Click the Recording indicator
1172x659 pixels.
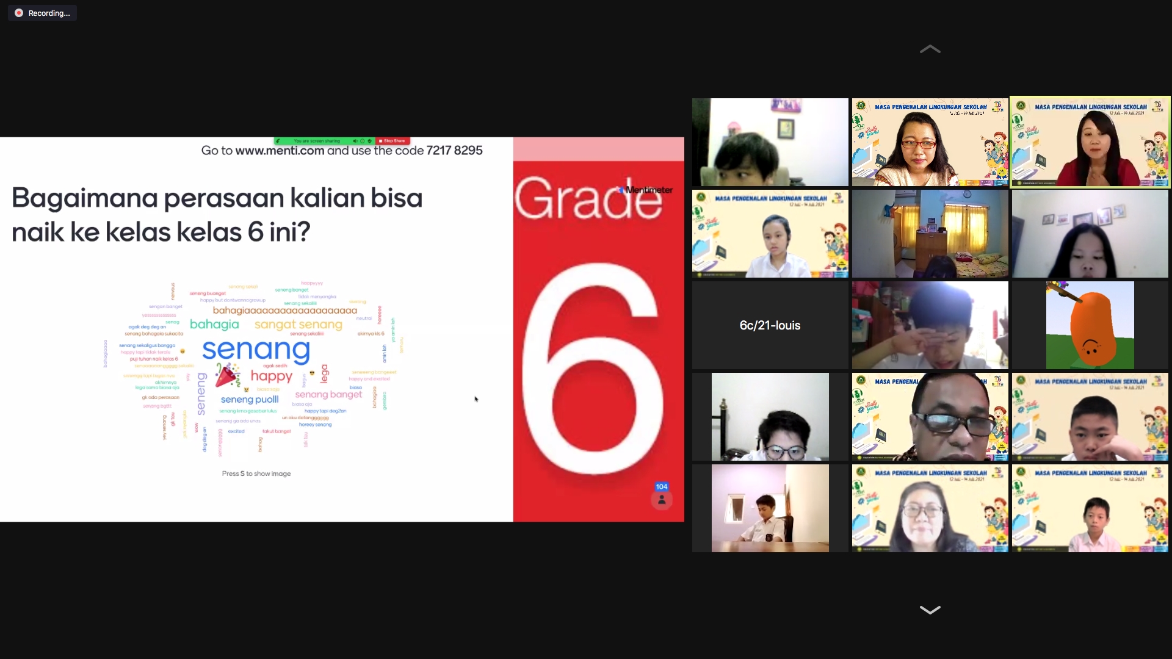point(42,13)
